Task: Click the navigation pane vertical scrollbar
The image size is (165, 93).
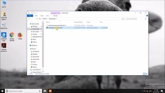Action: point(43,45)
